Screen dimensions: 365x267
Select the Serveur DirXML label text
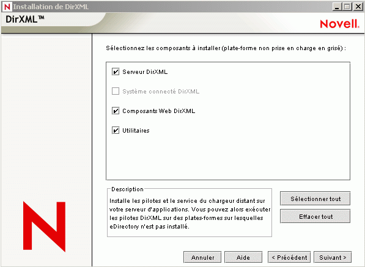point(145,72)
